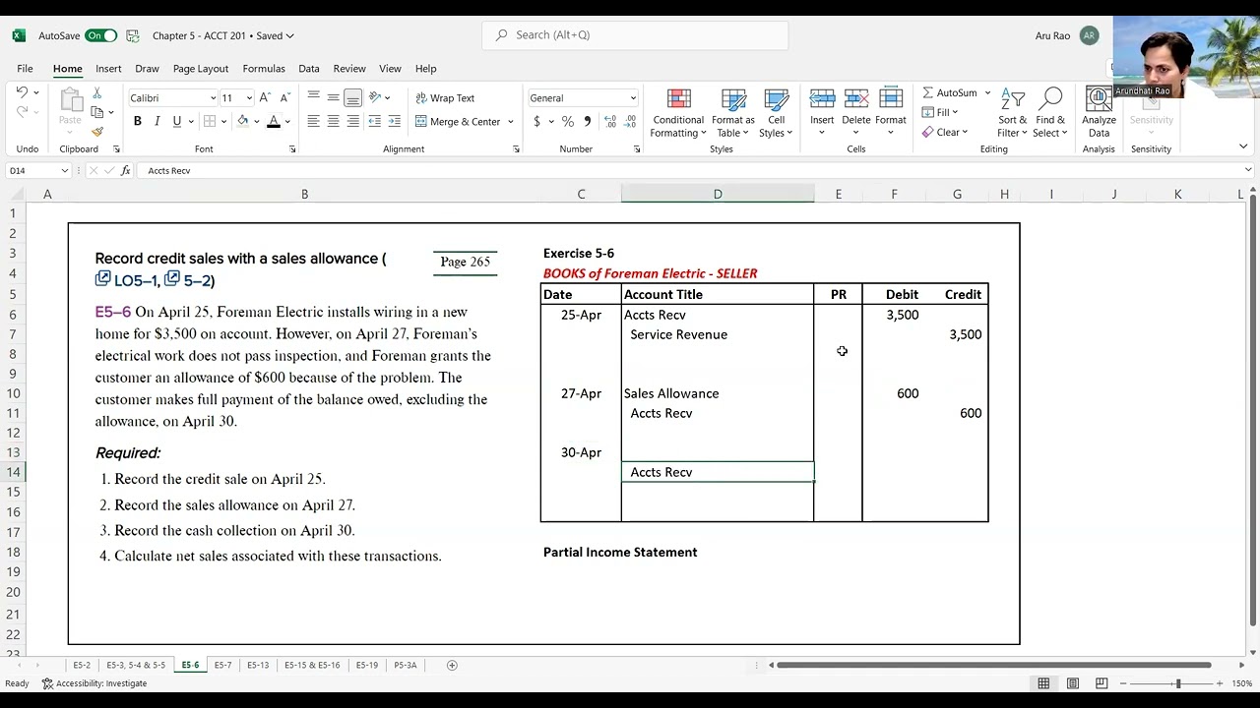Click the Aru Rao account button
Screen dimensions: 1260x708
[1066, 35]
